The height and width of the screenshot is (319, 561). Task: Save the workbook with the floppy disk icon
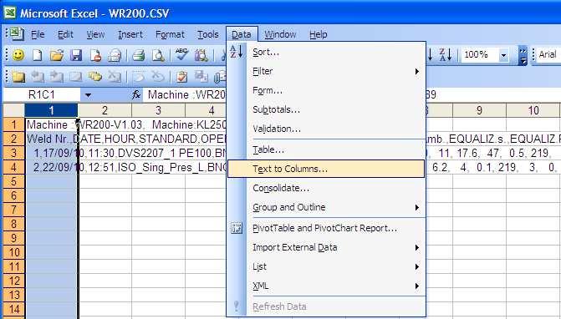click(x=76, y=55)
